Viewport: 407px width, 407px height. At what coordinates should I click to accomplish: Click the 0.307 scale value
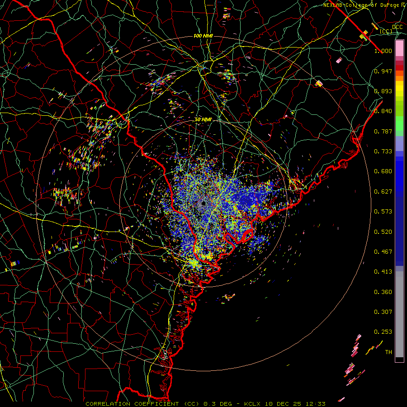(x=383, y=312)
